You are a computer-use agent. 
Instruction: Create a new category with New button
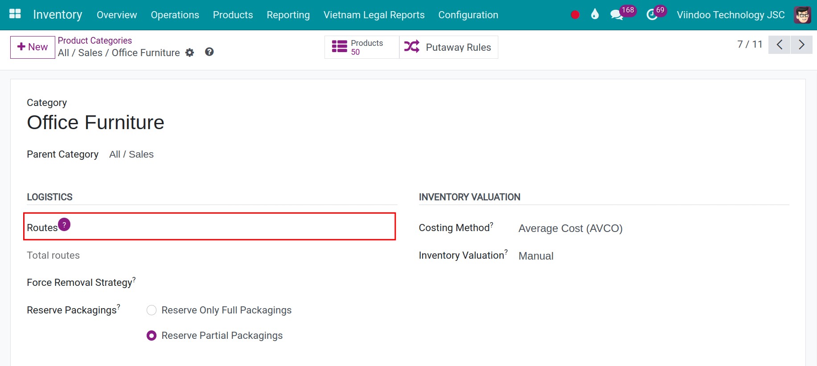[x=33, y=47]
